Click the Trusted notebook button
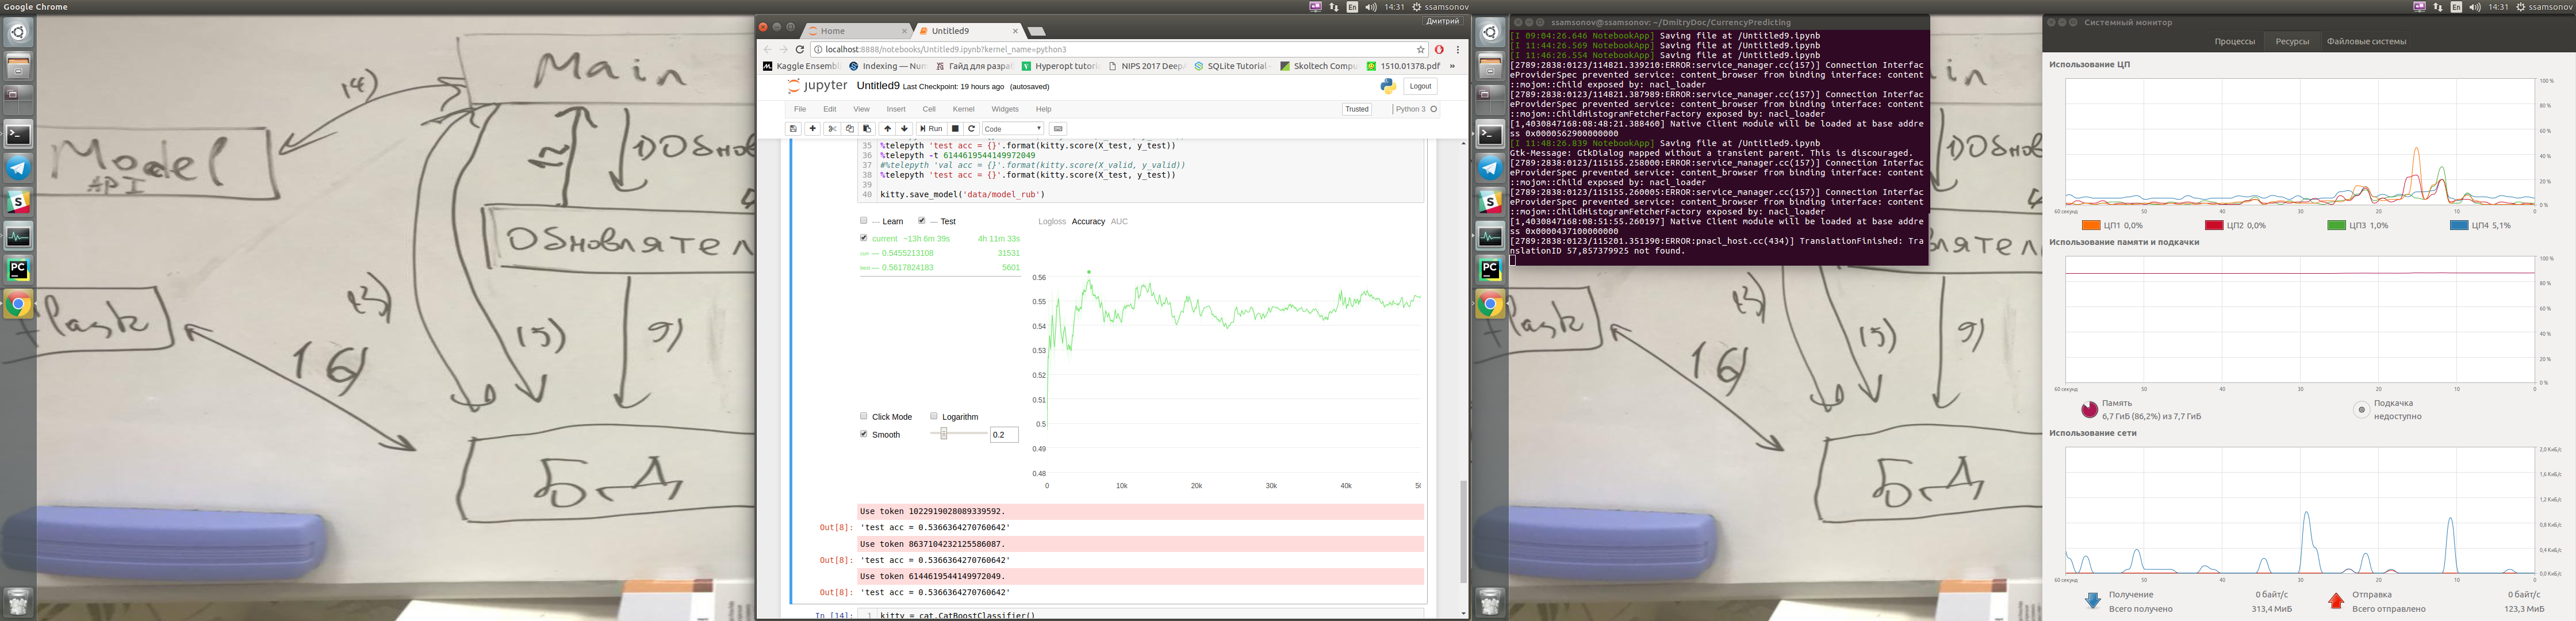 pyautogui.click(x=1357, y=109)
